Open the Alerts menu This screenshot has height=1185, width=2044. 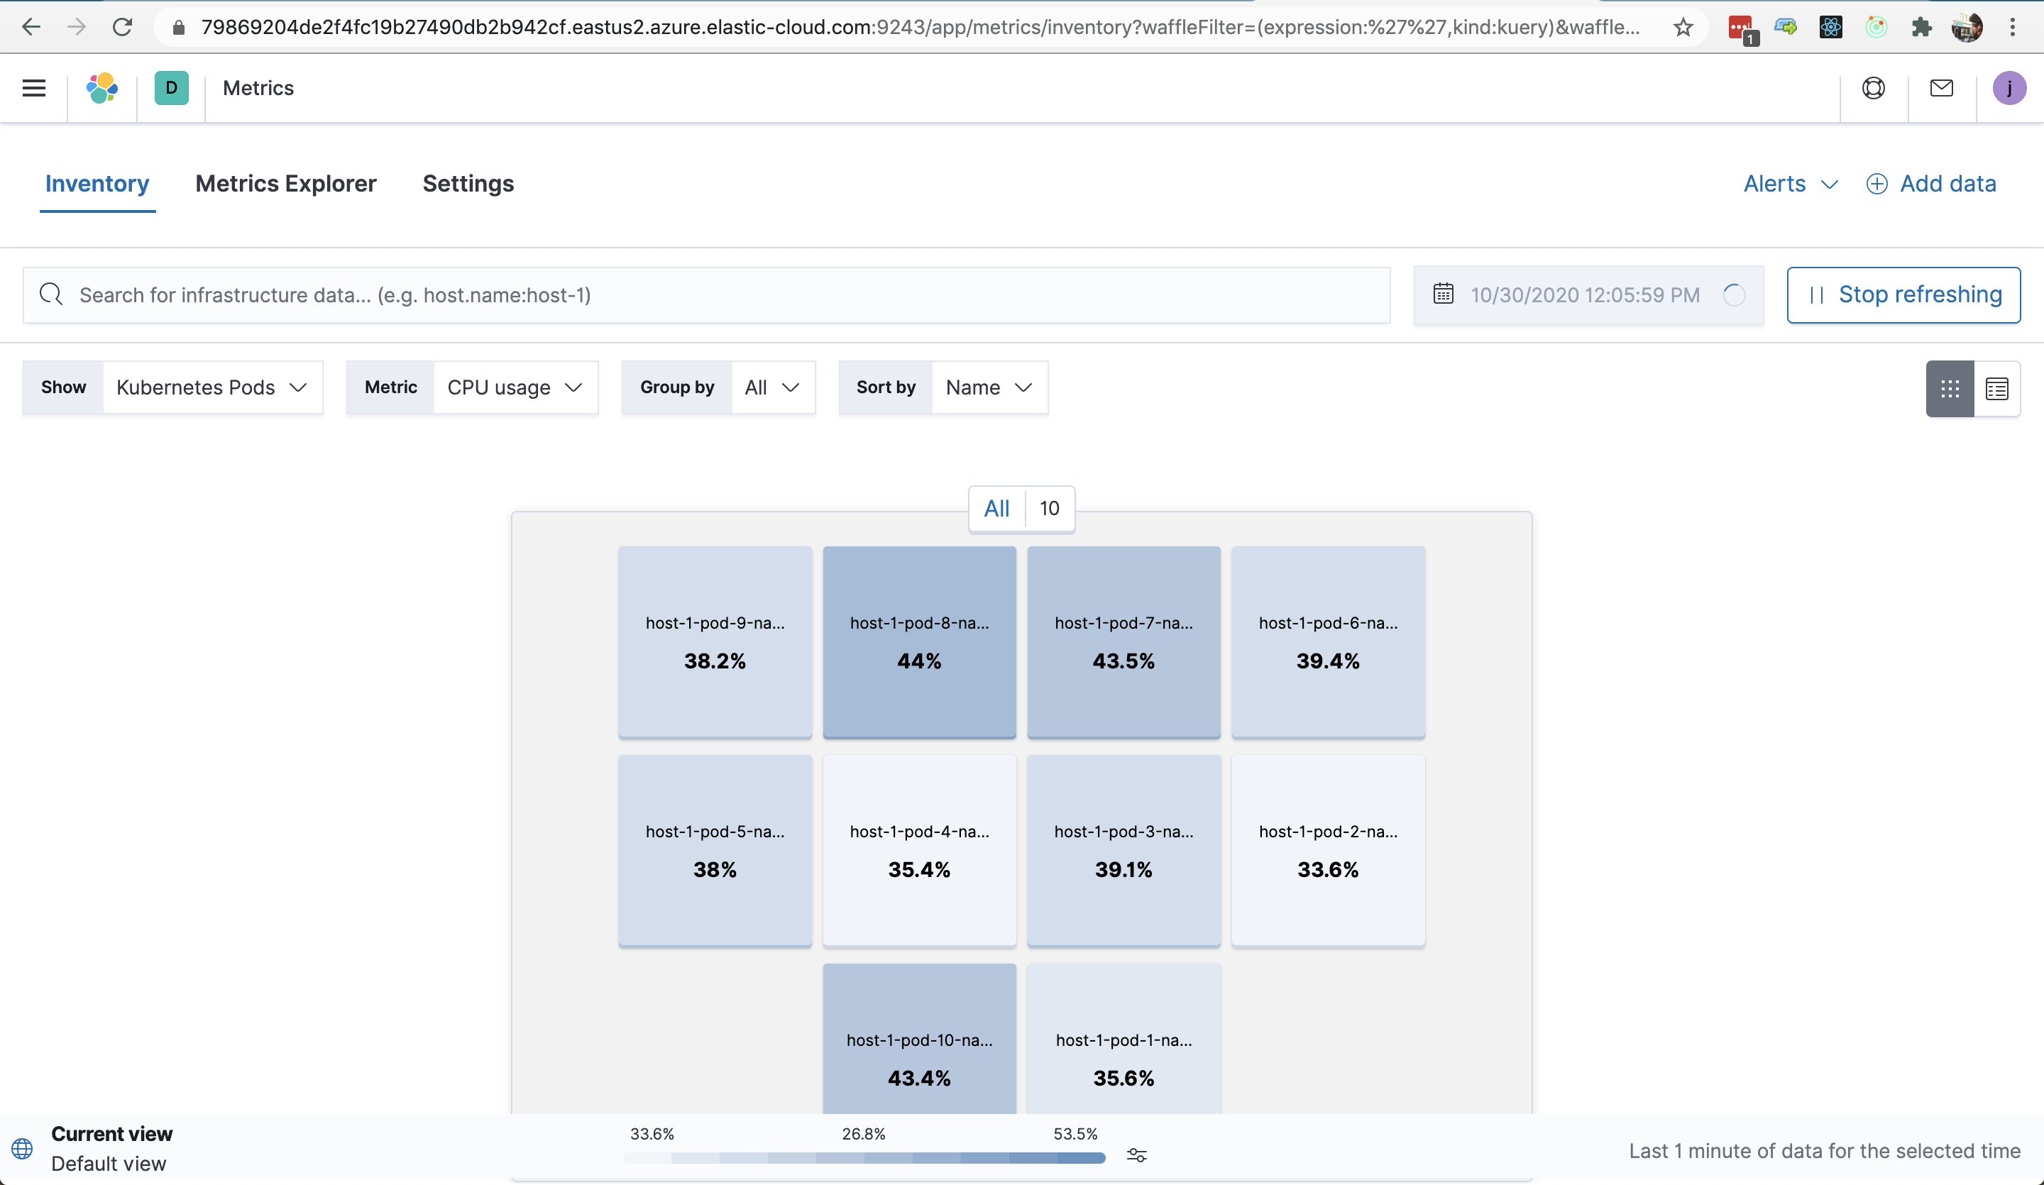pyautogui.click(x=1789, y=183)
